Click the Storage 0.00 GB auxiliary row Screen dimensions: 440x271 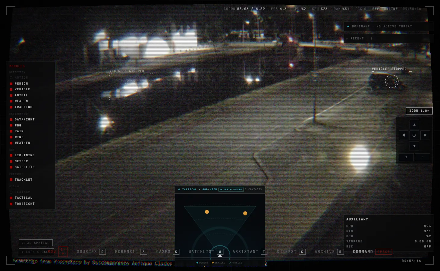click(388, 241)
